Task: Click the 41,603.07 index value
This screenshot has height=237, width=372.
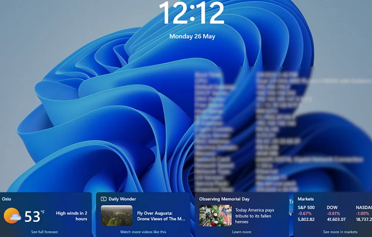Action: 336,219
